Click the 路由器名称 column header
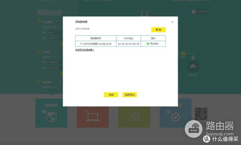 coord(96,38)
